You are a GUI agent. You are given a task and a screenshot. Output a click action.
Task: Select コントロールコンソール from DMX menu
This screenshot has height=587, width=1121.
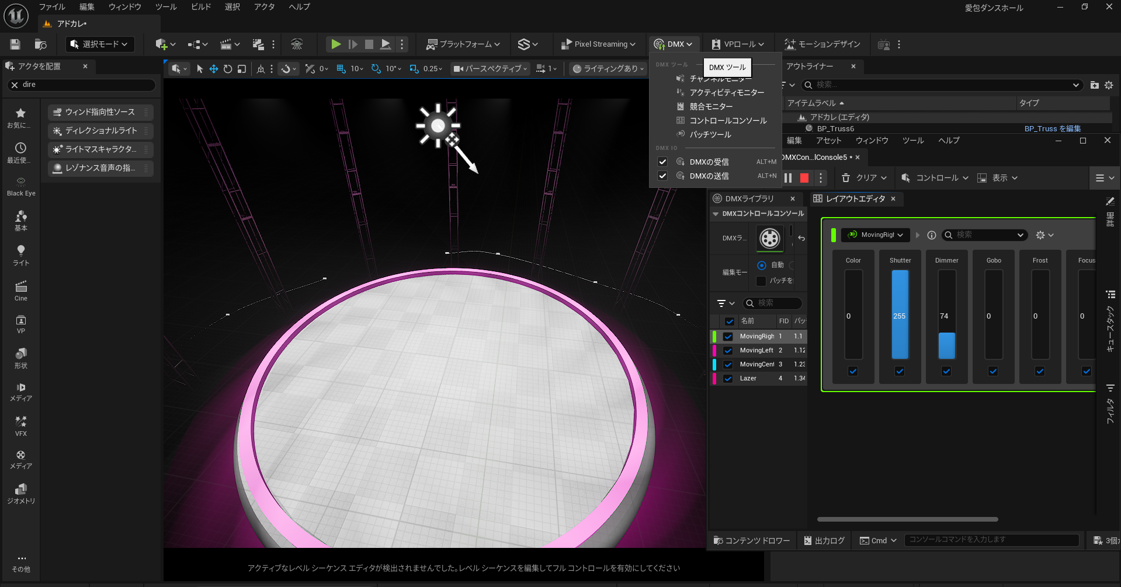pos(728,120)
